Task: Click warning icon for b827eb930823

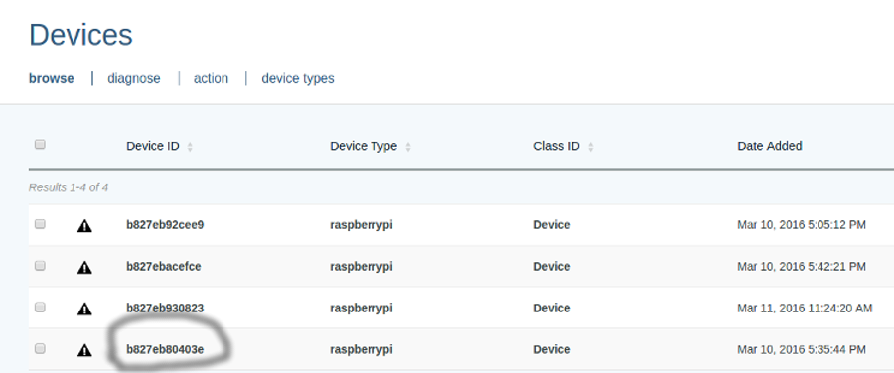Action: point(84,309)
